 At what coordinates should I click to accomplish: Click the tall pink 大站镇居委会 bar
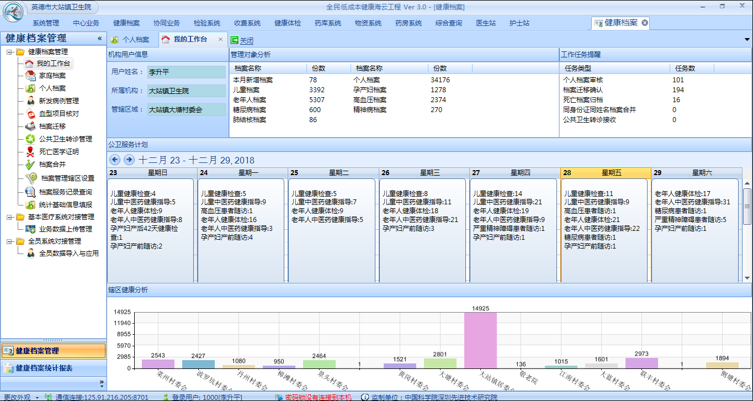tap(480, 340)
